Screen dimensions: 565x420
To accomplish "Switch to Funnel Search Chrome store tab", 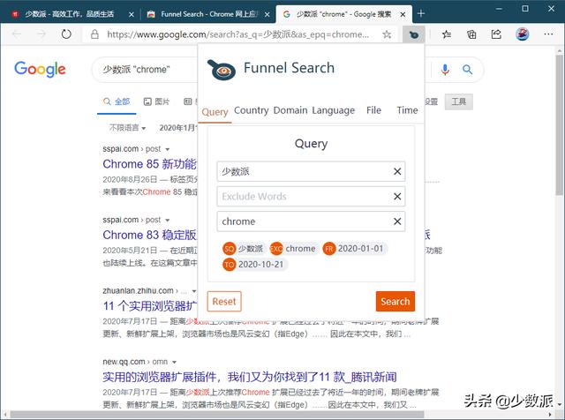I will coord(208,14).
